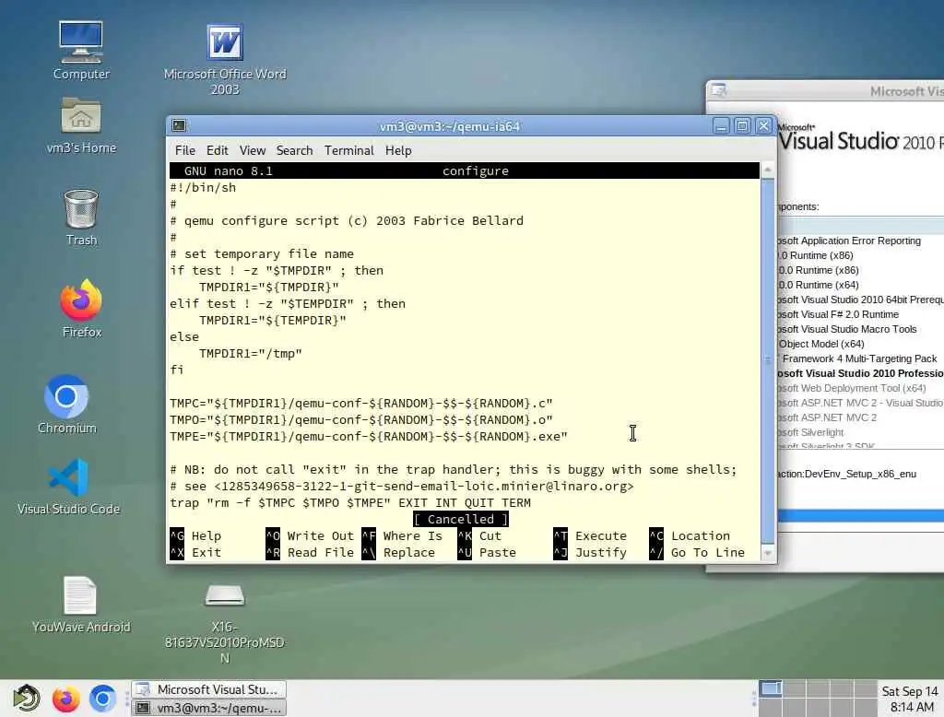Click the ^R Read File shortcut
944x717 pixels.
(310, 553)
